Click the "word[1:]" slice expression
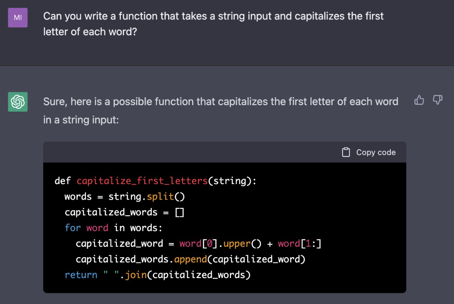 299,244
